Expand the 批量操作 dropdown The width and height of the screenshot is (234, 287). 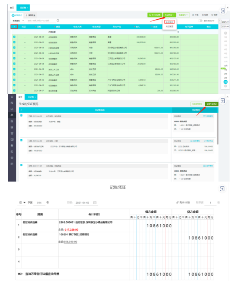(183, 15)
